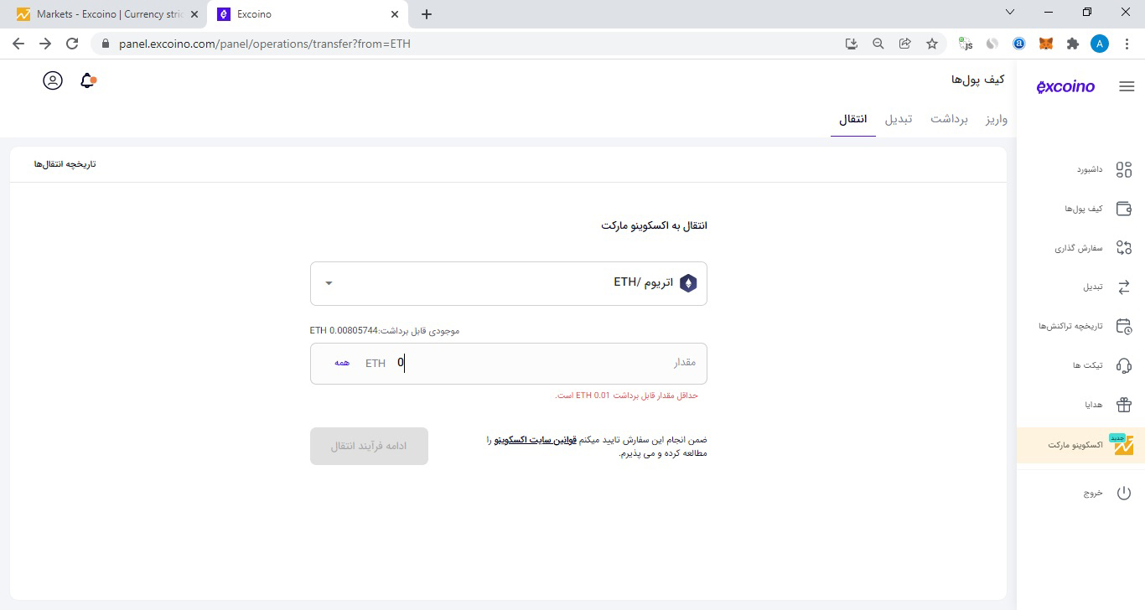The height and width of the screenshot is (610, 1145).
Task: Open کیف پول‌ها wallet icon in sidebar
Action: 1124,209
